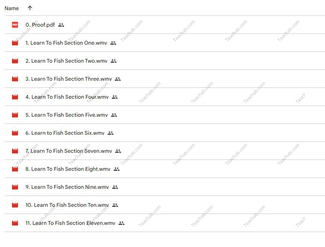Image resolution: width=325 pixels, height=247 pixels.
Task: Click the shared people icon next to Proof.pdf
Action: click(61, 25)
